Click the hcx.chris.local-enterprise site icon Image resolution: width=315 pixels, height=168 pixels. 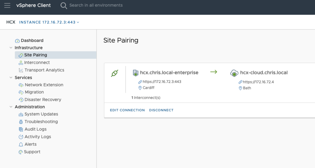136,73
